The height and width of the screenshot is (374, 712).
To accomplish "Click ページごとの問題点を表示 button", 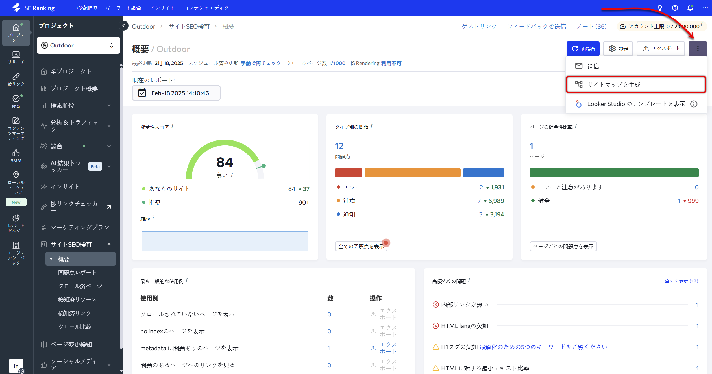I will [563, 246].
